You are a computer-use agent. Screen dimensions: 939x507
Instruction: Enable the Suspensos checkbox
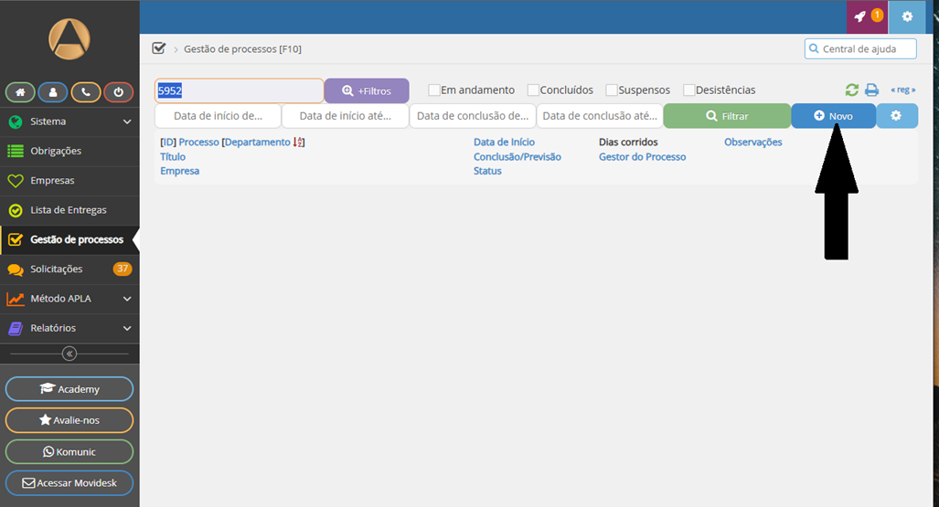612,90
